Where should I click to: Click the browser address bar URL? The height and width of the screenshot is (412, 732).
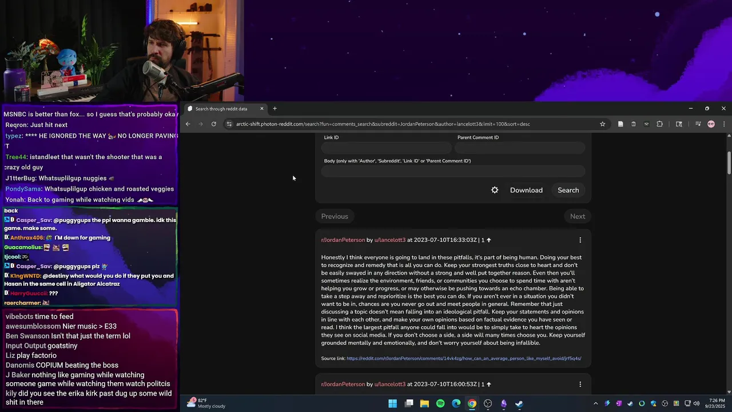[x=383, y=124]
